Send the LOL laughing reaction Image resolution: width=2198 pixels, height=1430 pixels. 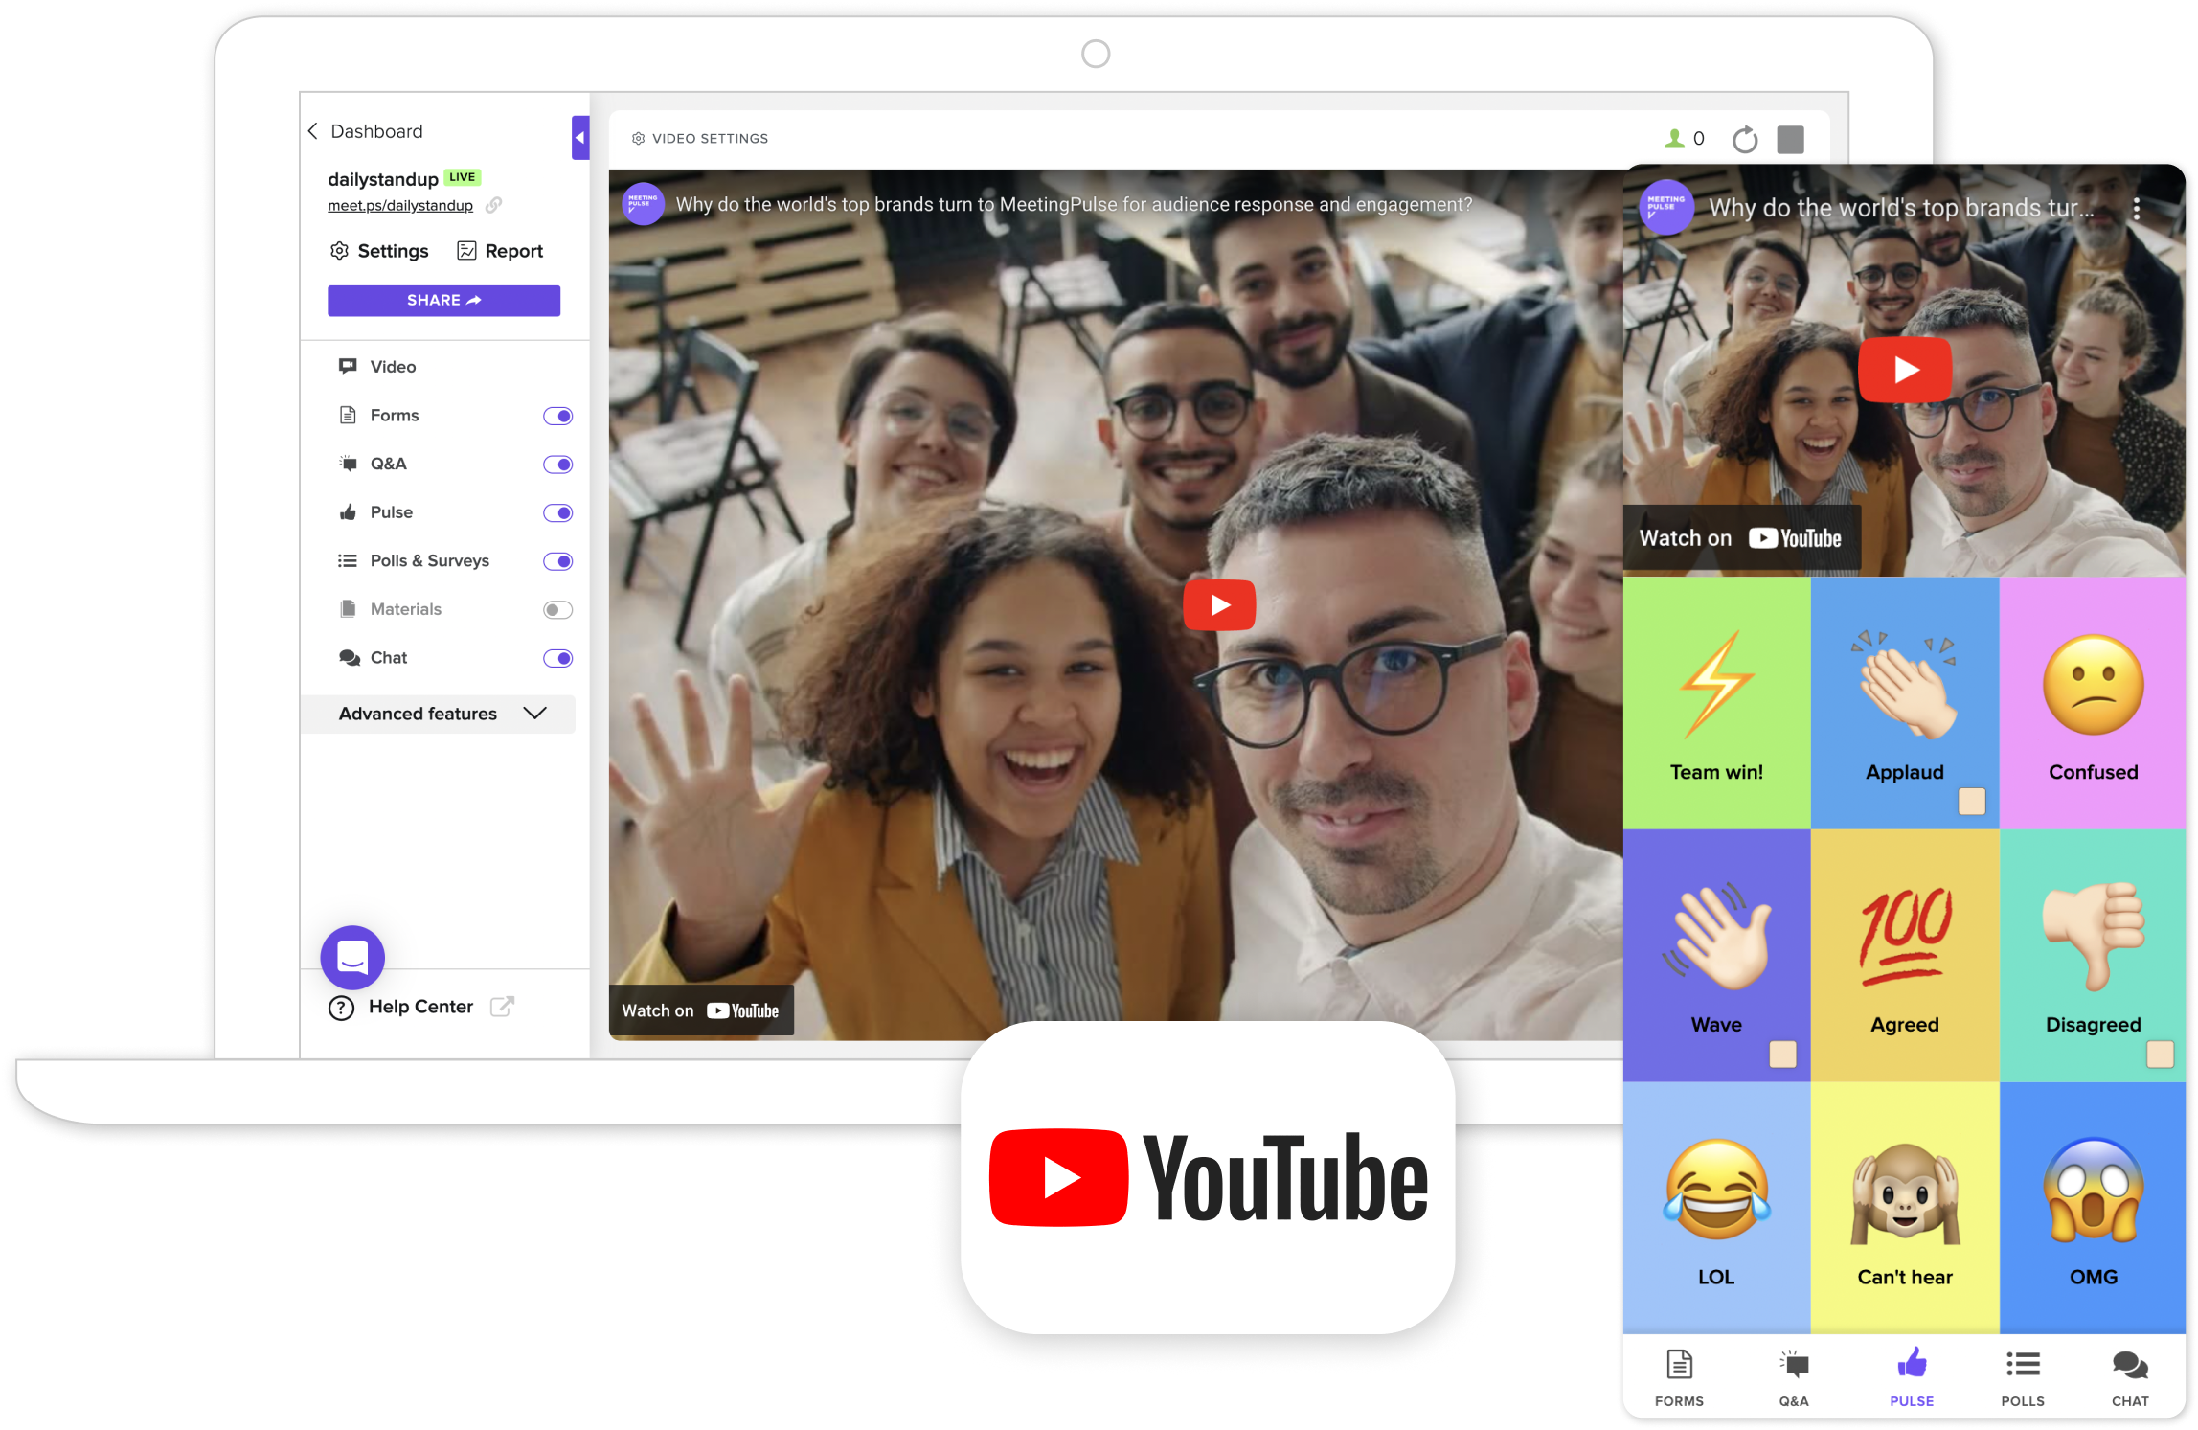click(1716, 1209)
